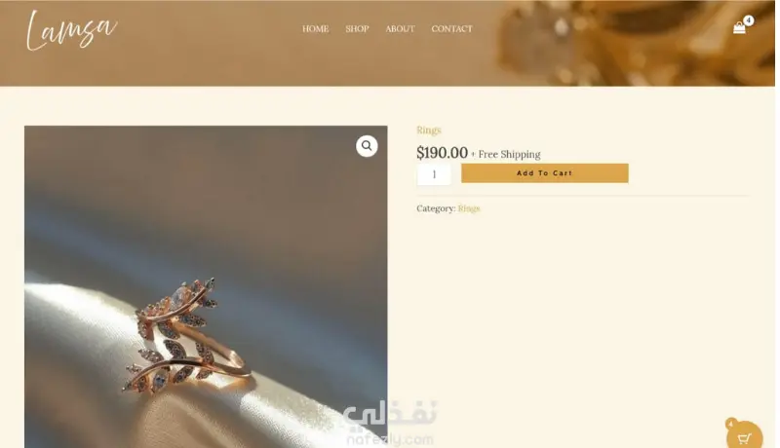Click the Lamsa script logo
The height and width of the screenshot is (448, 780).
(x=71, y=31)
